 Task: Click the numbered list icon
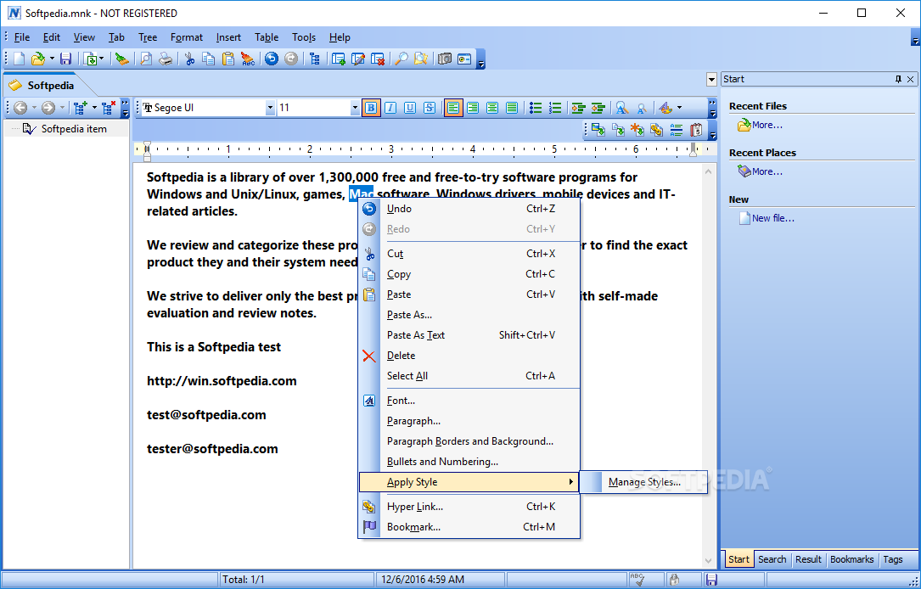point(555,108)
